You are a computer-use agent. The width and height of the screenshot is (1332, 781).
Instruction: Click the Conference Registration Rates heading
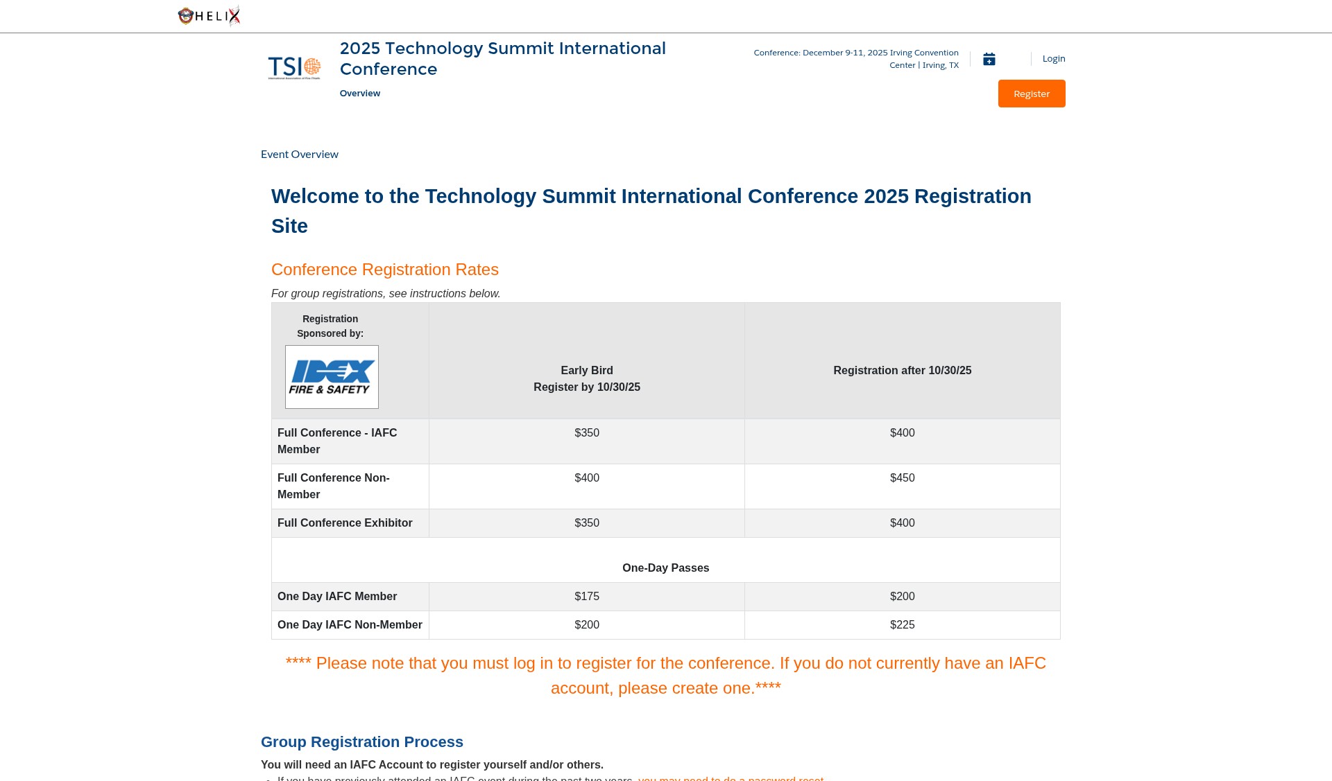tap(385, 270)
